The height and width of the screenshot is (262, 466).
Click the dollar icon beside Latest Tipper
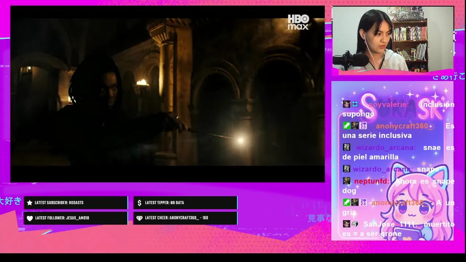coord(139,203)
